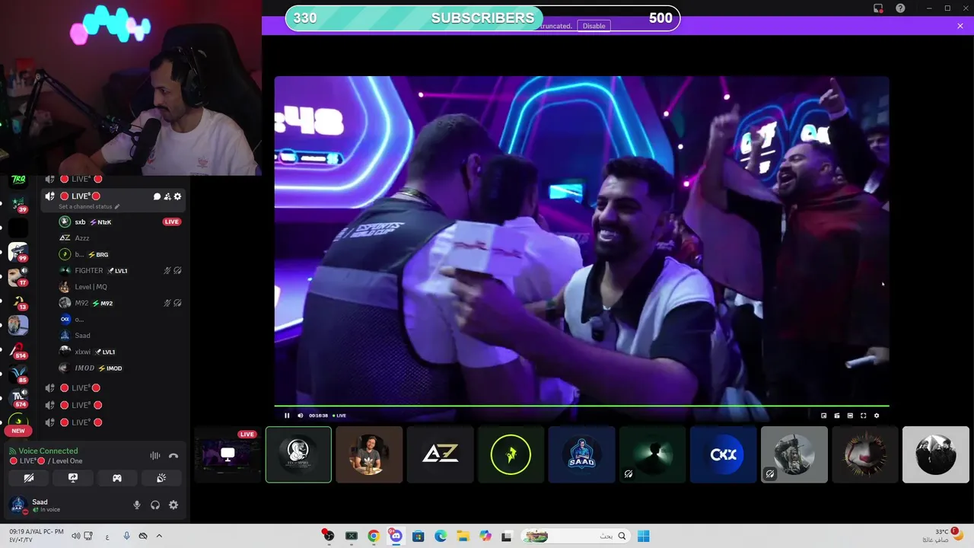Select the AZ participant tile
Screen dimensions: 974x548
click(x=440, y=454)
